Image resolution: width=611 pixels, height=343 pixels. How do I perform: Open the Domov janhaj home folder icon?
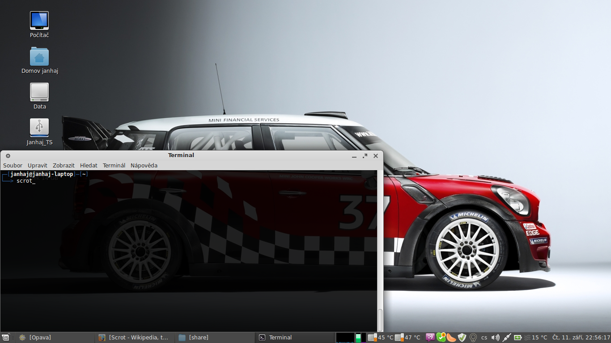[39, 60]
